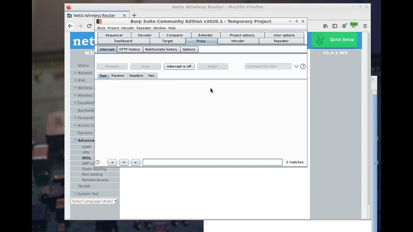Switch to the Target tab
This screenshot has width=413, height=232.
coord(167,41)
